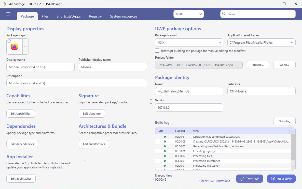Click the Version field
The height and width of the screenshot is (189, 302).
tap(189, 107)
